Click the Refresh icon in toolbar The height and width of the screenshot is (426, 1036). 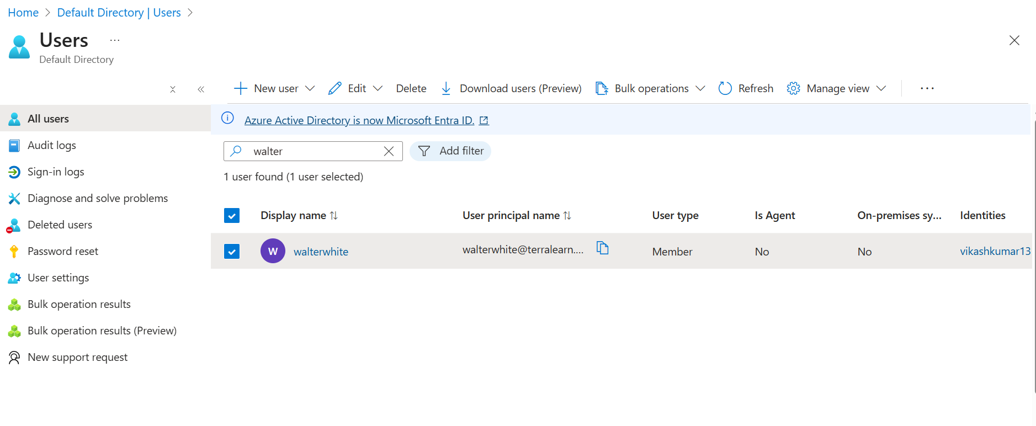[725, 88]
